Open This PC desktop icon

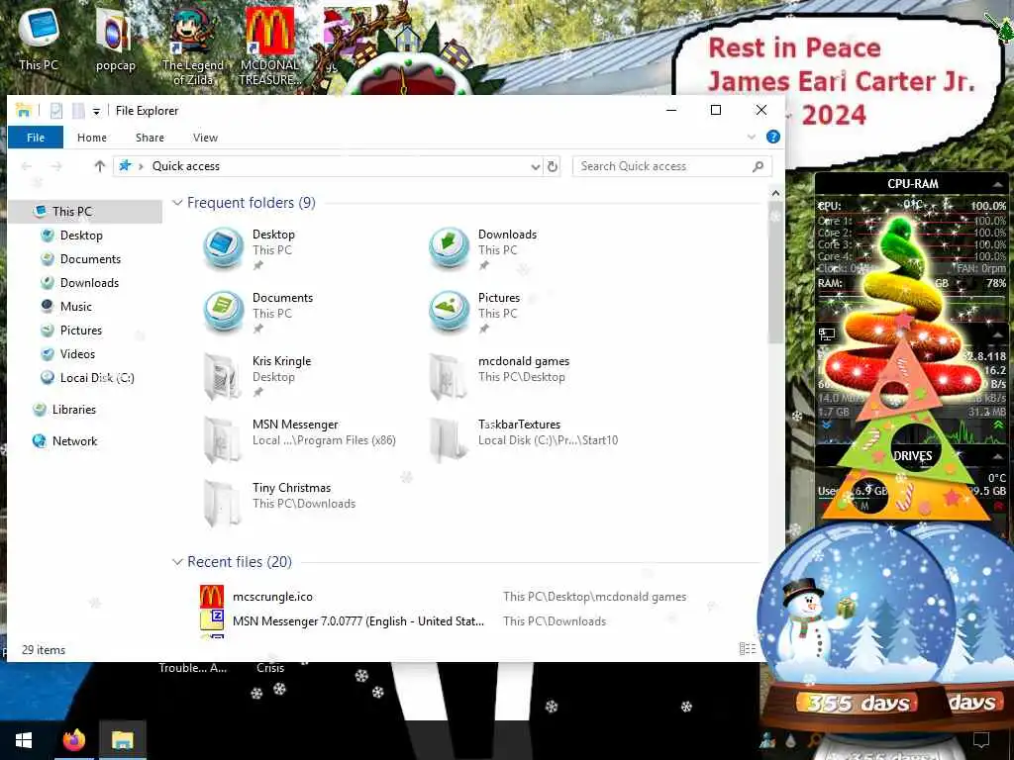pos(39,39)
